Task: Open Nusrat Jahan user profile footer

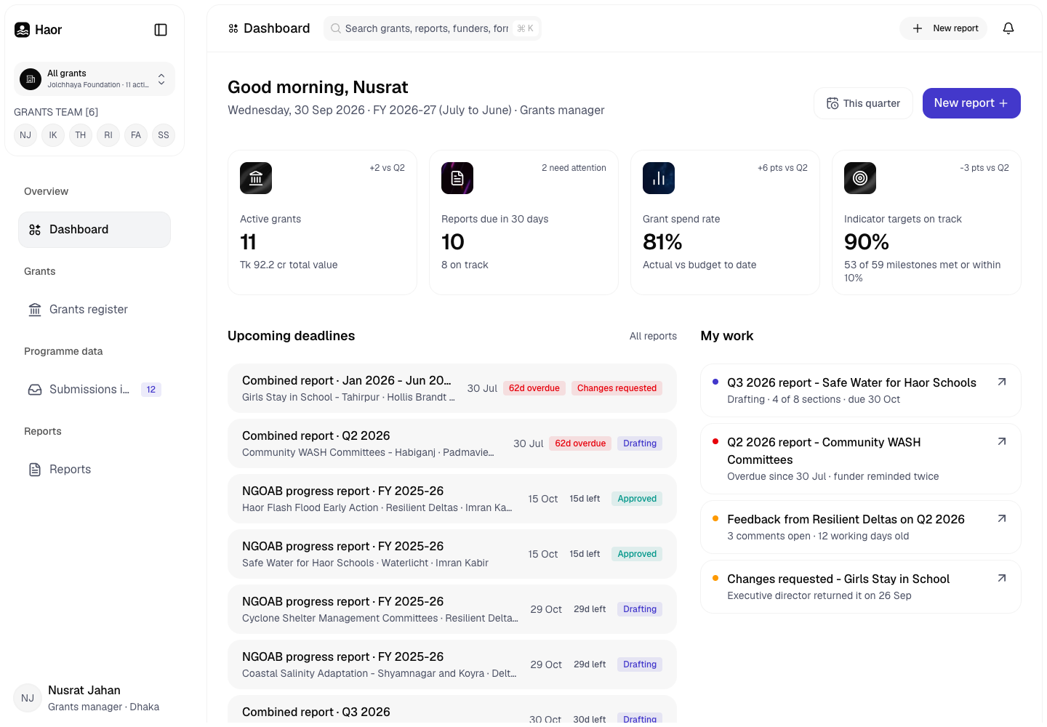Action: tap(95, 698)
